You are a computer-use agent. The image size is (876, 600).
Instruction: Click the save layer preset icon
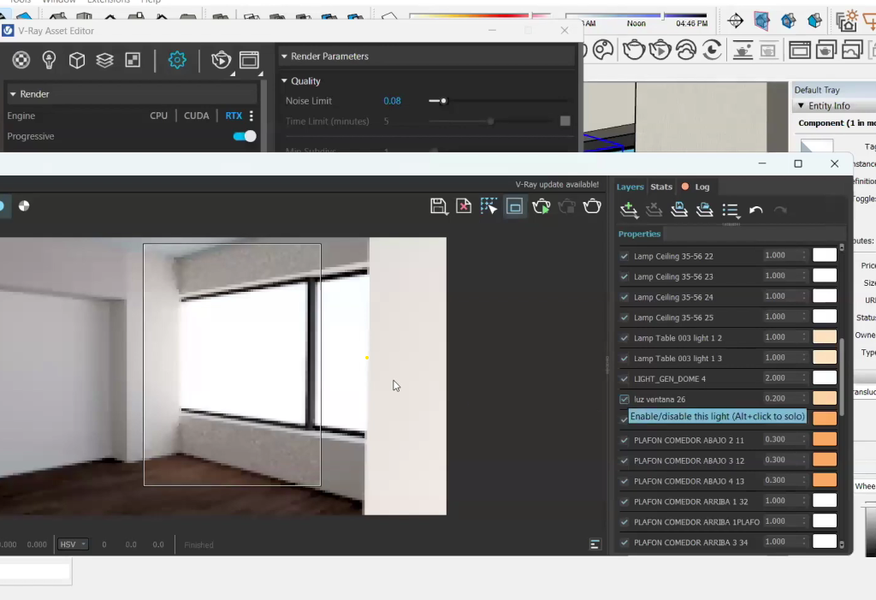(x=678, y=210)
